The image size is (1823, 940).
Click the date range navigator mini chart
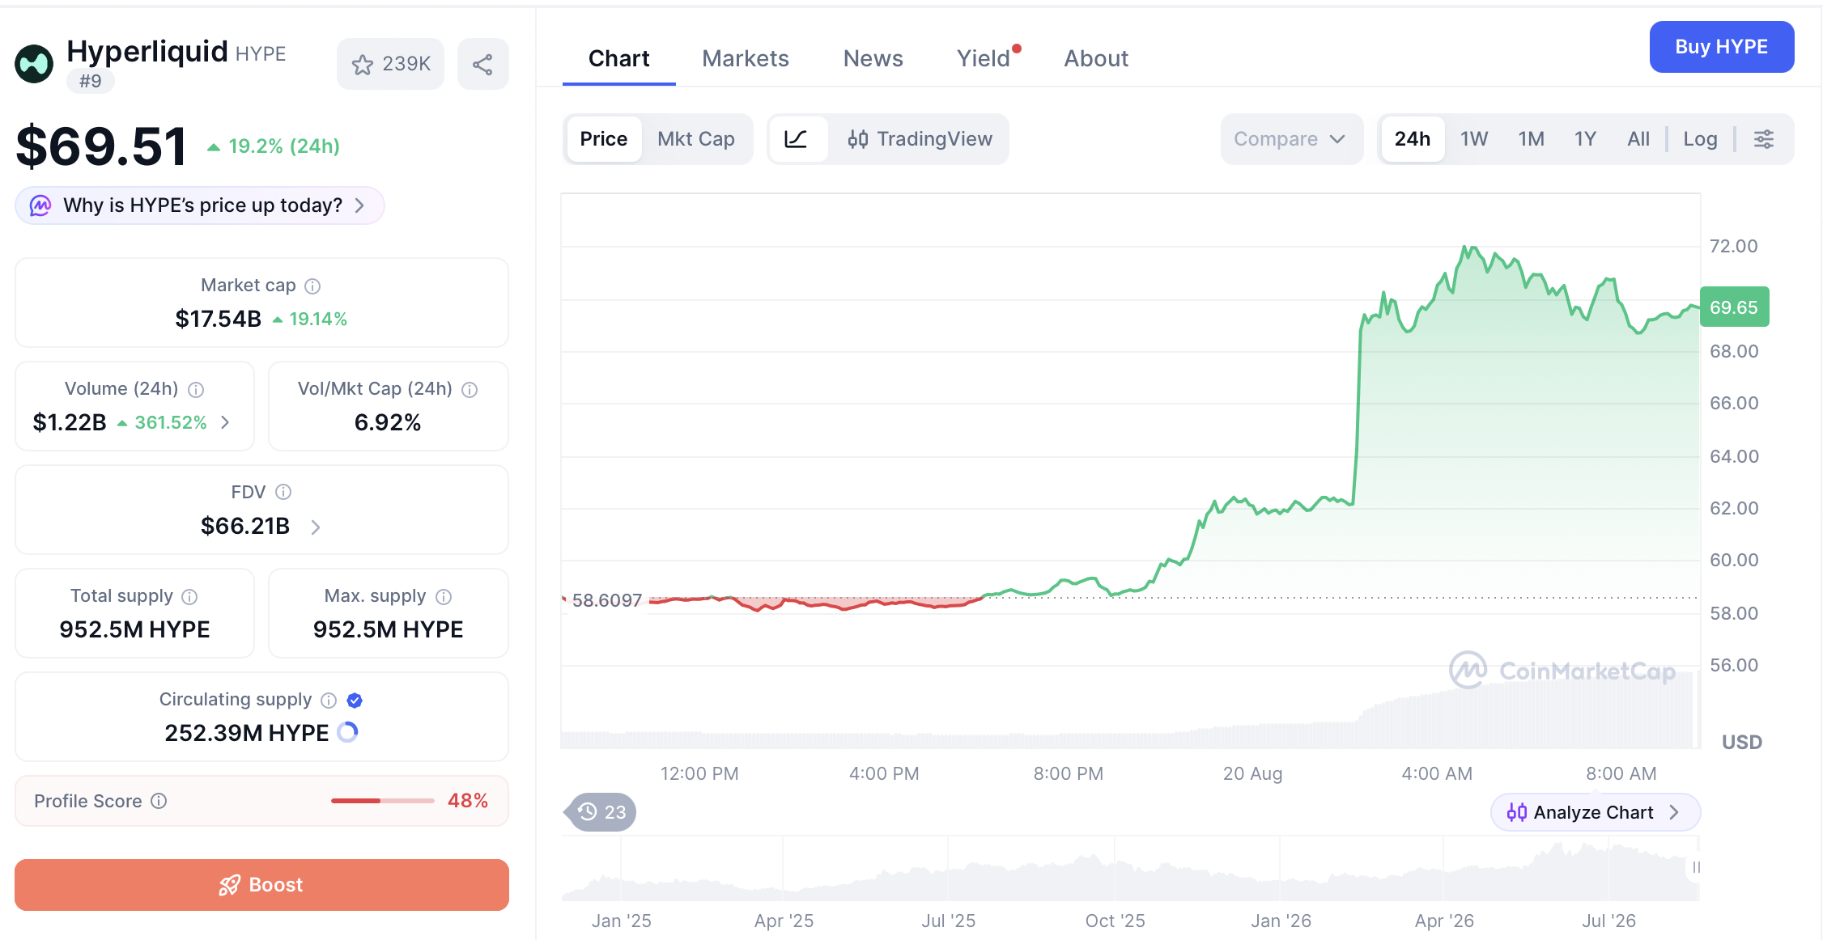click(x=1130, y=869)
